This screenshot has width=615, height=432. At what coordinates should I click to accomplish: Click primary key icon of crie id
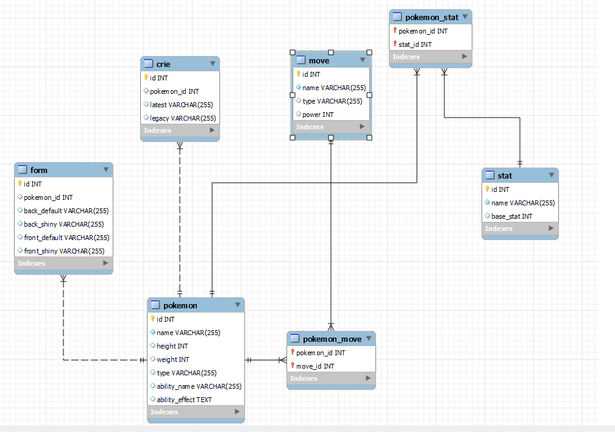pyautogui.click(x=146, y=77)
